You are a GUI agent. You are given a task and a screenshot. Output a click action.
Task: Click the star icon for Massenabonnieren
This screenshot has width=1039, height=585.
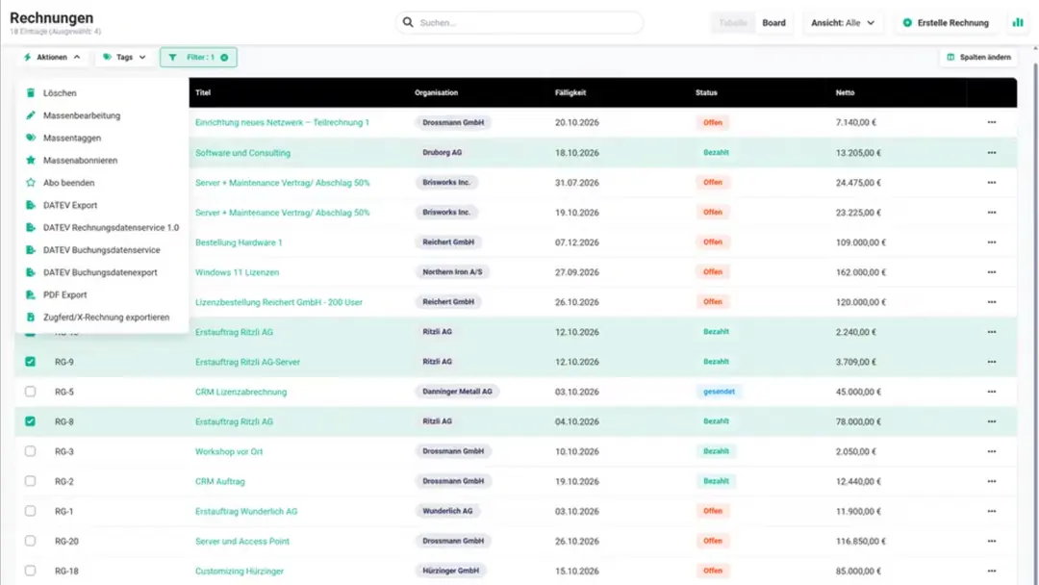[31, 161]
